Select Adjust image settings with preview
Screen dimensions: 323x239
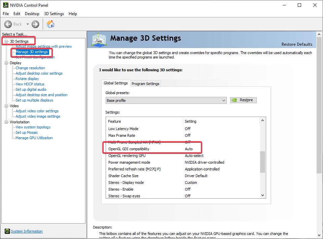pyautogui.click(x=44, y=46)
